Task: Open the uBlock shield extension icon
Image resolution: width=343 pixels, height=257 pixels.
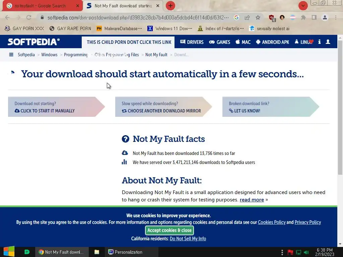Action: pyautogui.click(x=272, y=18)
